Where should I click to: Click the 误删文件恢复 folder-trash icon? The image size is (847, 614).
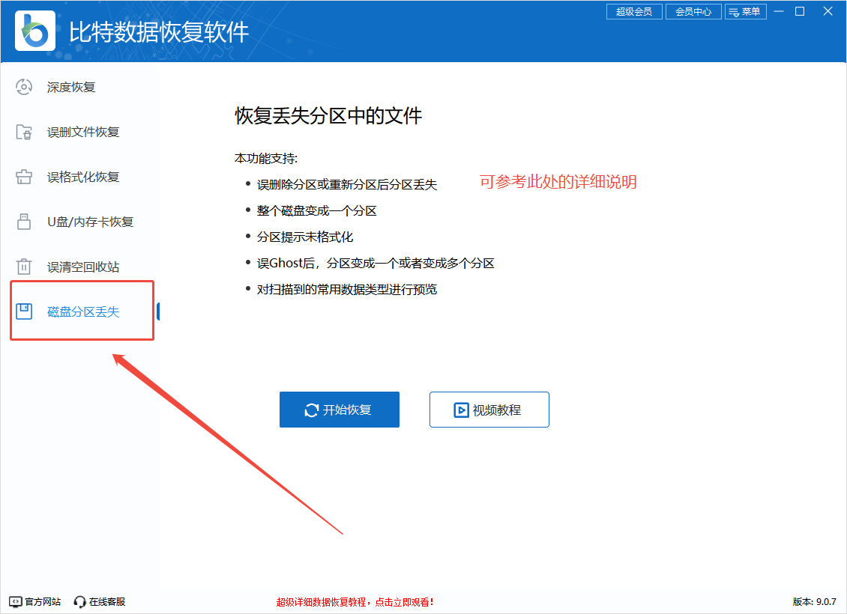coord(24,132)
